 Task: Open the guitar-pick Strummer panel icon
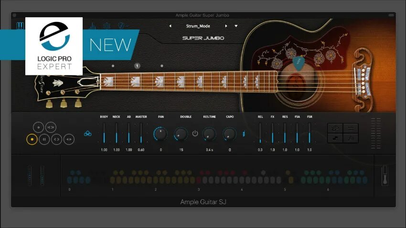122,26
